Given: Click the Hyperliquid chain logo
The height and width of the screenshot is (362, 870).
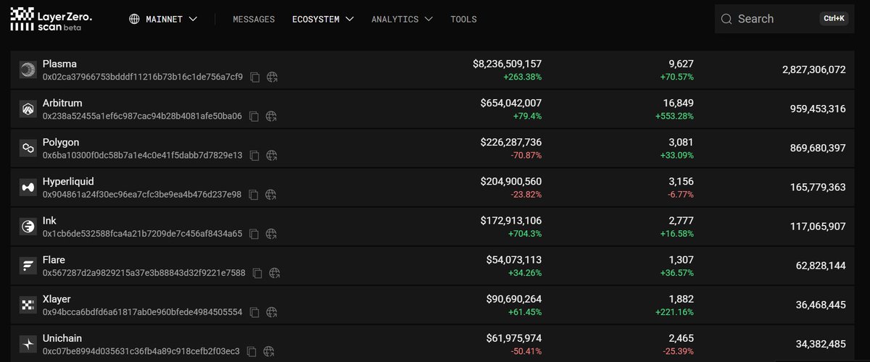Looking at the screenshot, I should [x=28, y=187].
